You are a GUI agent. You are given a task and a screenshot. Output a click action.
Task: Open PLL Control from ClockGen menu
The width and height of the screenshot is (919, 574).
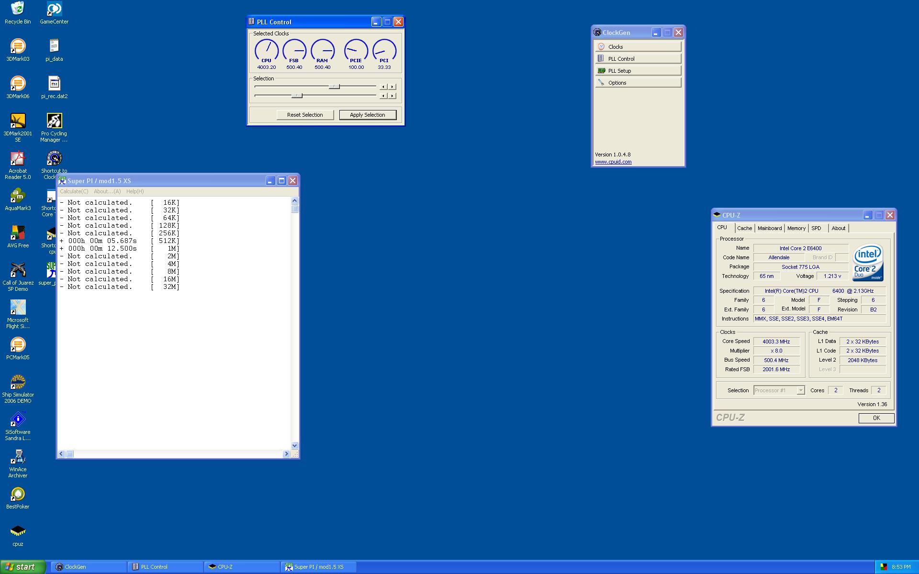[x=638, y=58]
